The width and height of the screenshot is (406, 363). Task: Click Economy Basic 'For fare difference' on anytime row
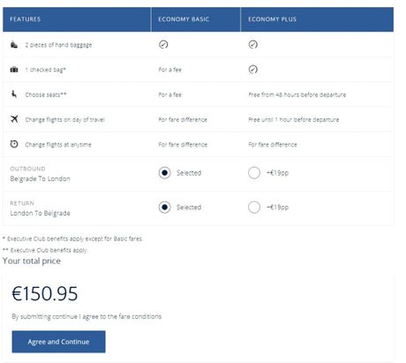183,145
